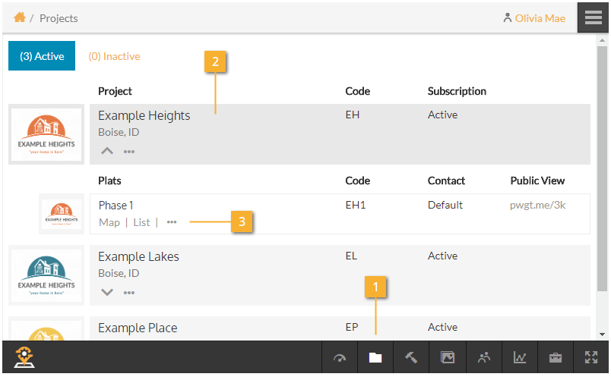Open more options for Example Heights
The height and width of the screenshot is (380, 611).
pyautogui.click(x=129, y=152)
